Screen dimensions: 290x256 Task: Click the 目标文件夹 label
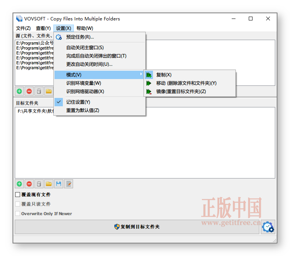(27, 103)
